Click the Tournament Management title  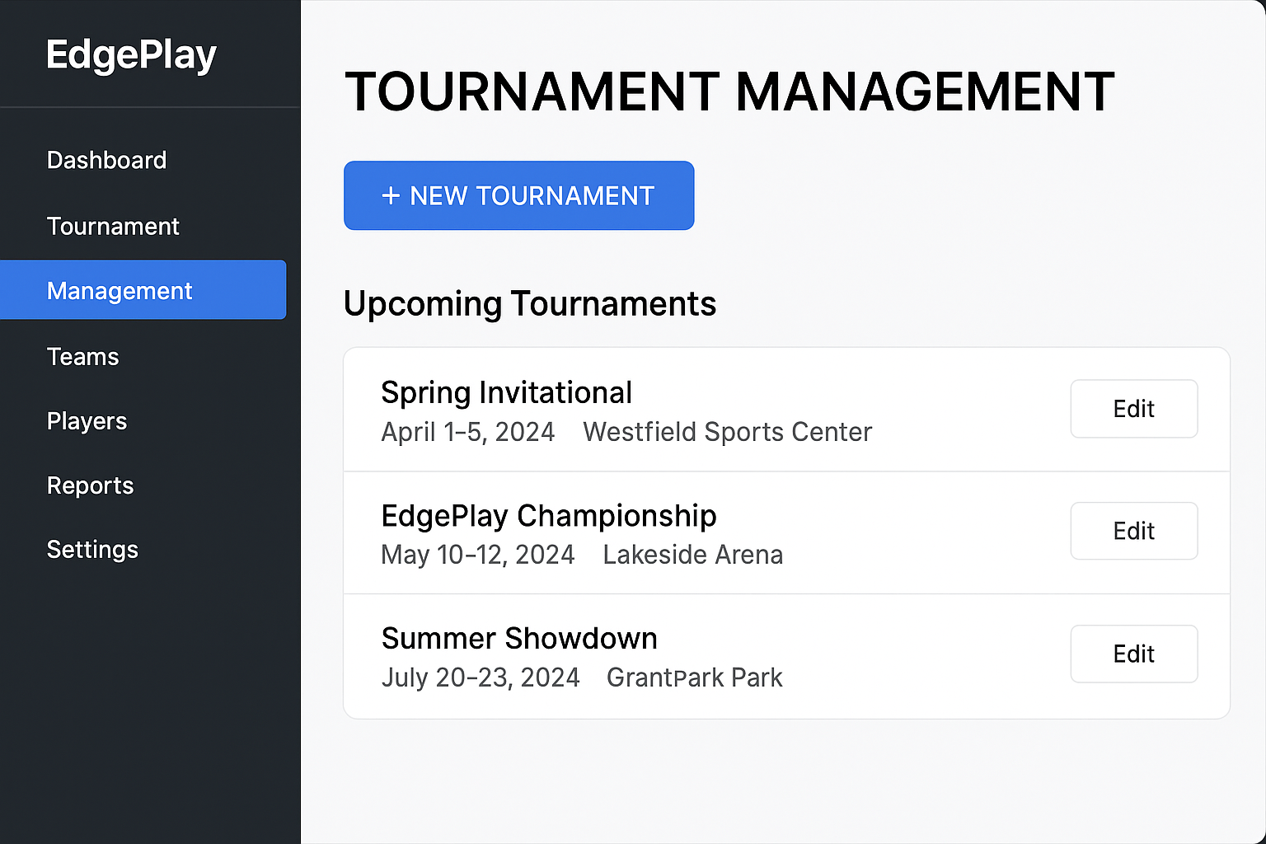click(x=729, y=91)
